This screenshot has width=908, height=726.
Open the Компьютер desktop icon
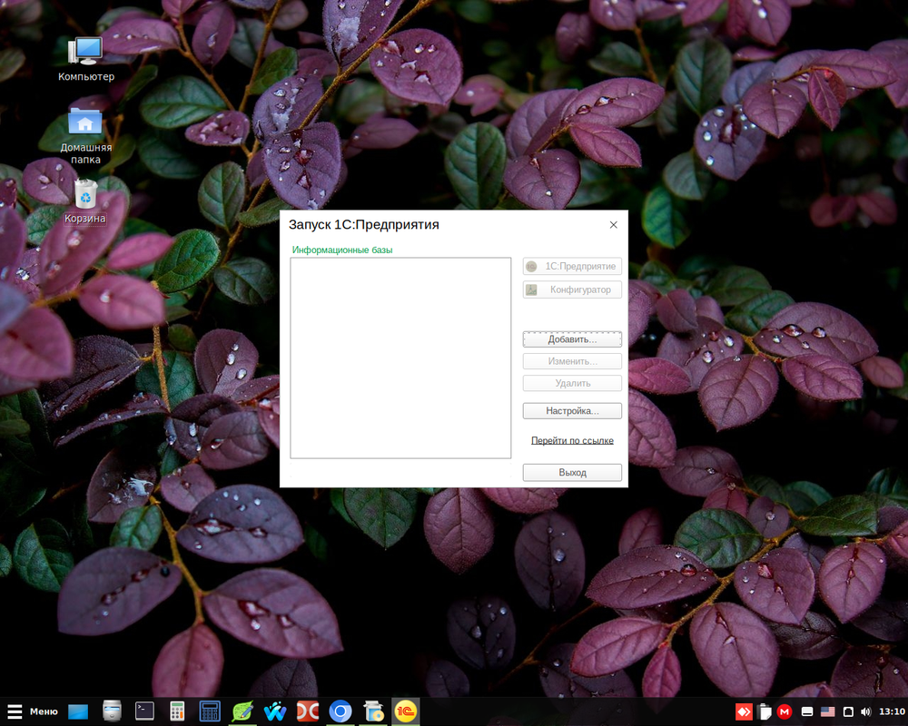[x=85, y=59]
